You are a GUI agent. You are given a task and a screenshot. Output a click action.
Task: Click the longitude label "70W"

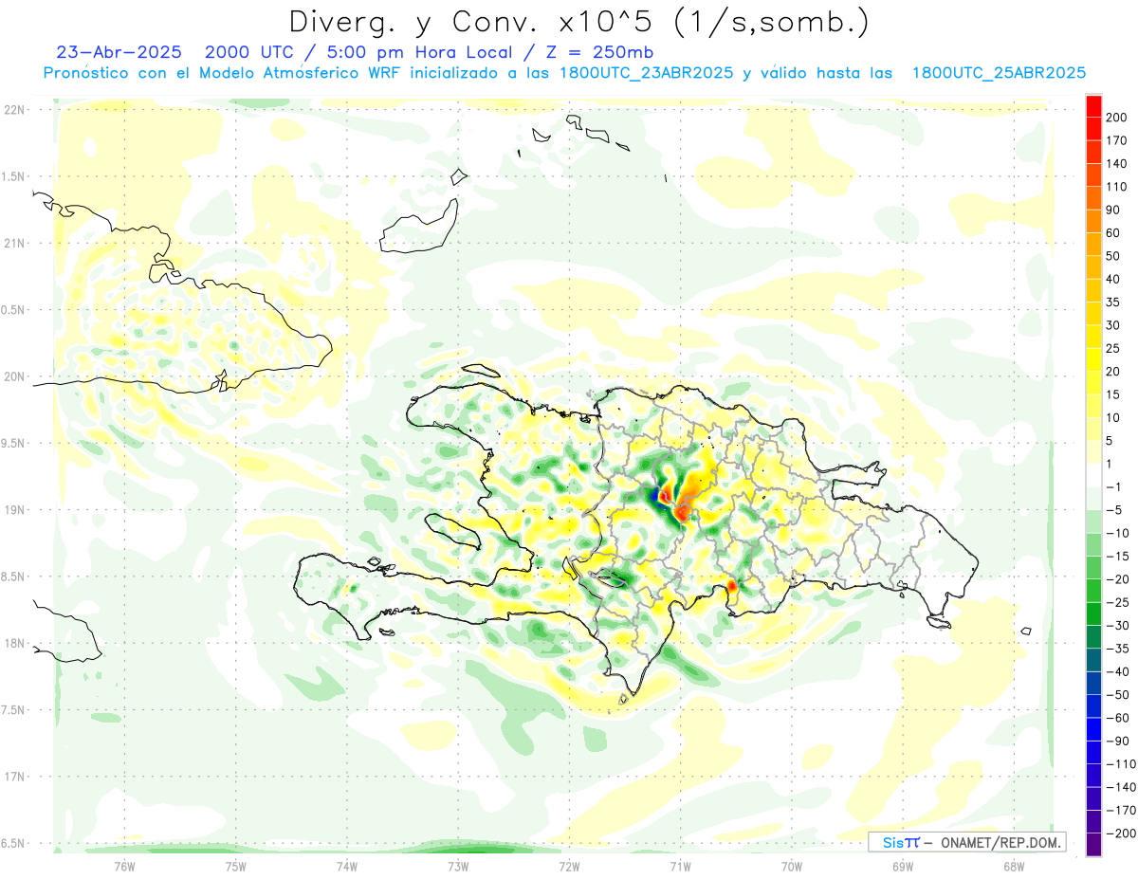(x=792, y=866)
